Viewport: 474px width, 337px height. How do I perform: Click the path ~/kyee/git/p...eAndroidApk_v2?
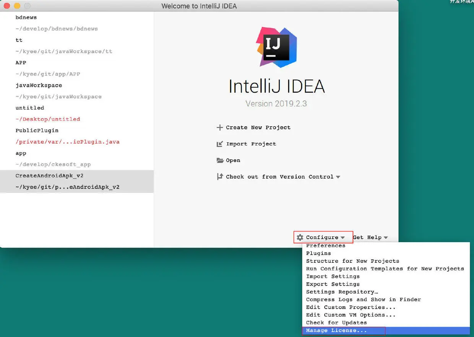point(67,187)
